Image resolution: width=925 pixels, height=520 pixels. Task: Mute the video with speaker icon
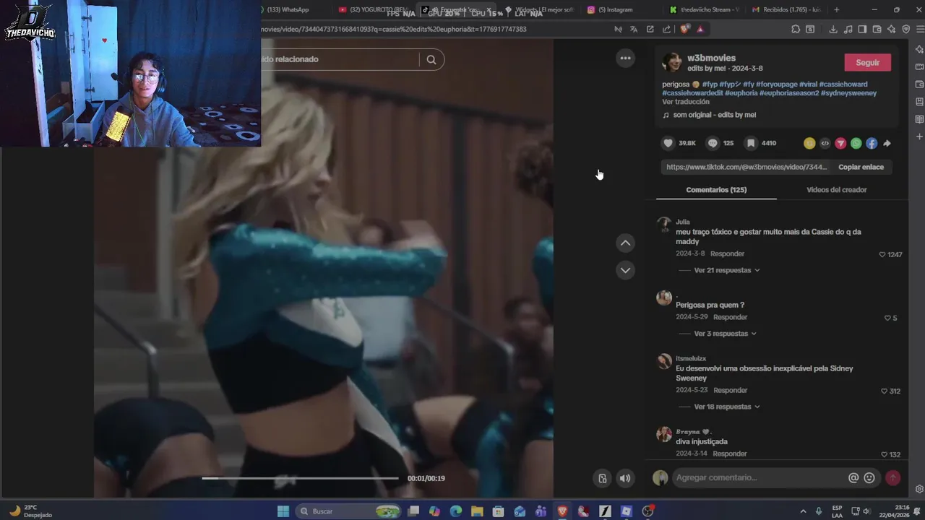click(x=625, y=477)
